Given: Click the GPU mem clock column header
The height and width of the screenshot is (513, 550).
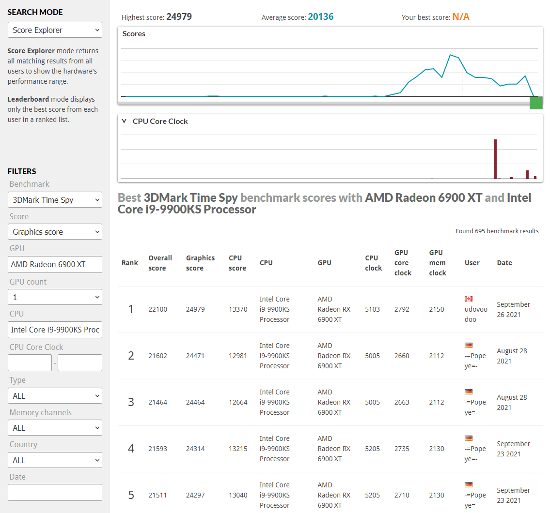Looking at the screenshot, I should coord(438,263).
